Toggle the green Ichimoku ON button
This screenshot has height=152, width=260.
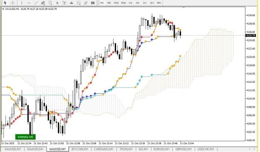tap(25, 137)
